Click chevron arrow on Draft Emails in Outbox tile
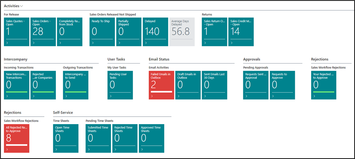 pyautogui.click(x=179, y=96)
